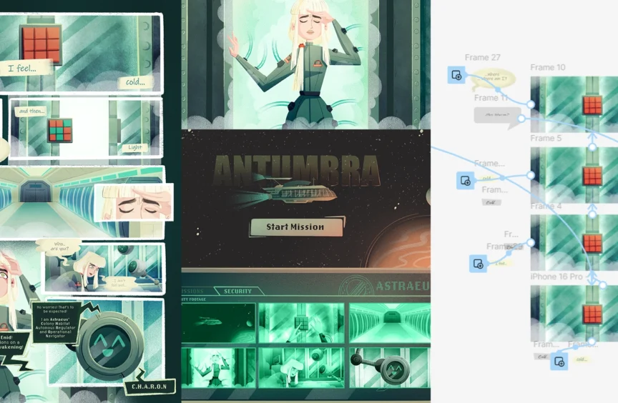Click the "and then..." caption
The width and height of the screenshot is (618, 403).
pyautogui.click(x=31, y=111)
